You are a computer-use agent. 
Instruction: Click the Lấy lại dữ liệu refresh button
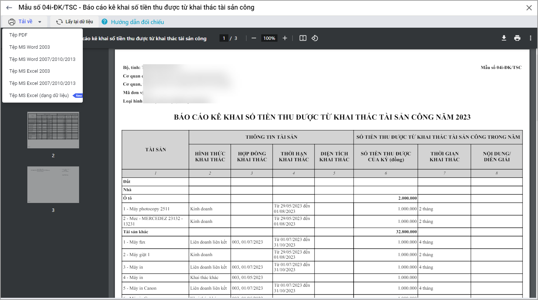point(74,22)
